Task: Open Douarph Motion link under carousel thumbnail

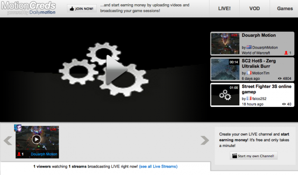Action: [44, 154]
